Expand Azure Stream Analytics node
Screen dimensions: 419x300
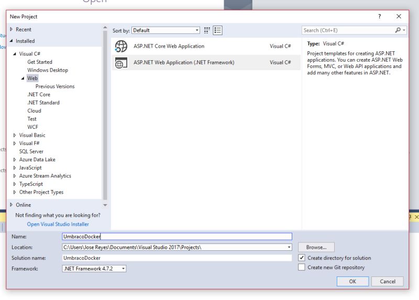15,176
